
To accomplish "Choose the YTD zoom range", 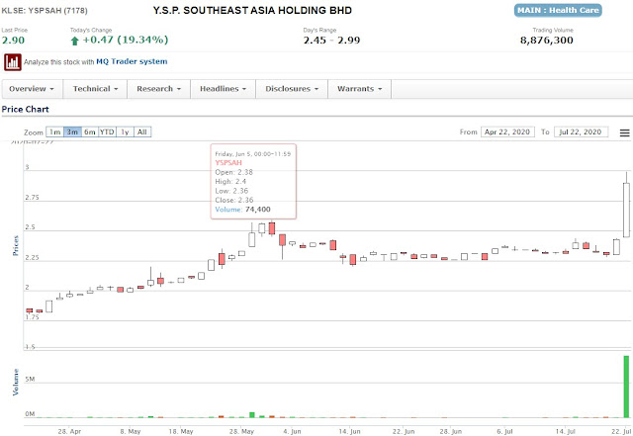I will click(107, 132).
